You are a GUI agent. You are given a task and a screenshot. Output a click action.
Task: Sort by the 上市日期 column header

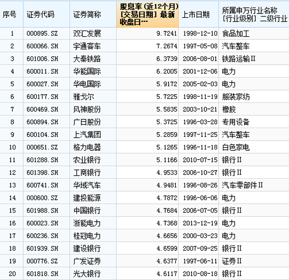pos(196,14)
